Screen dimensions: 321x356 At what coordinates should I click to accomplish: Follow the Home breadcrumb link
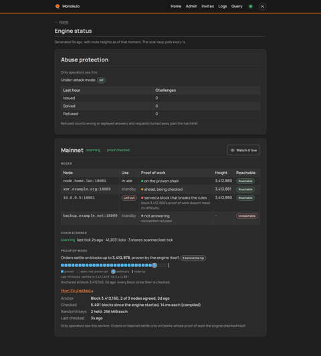64,22
